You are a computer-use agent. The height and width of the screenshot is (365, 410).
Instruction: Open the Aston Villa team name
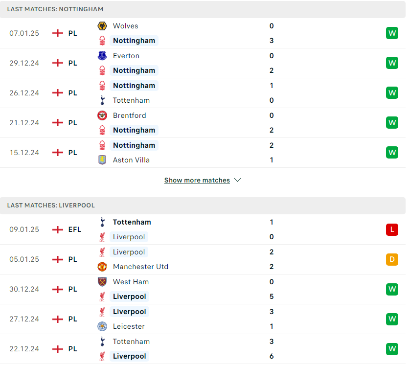tap(131, 160)
